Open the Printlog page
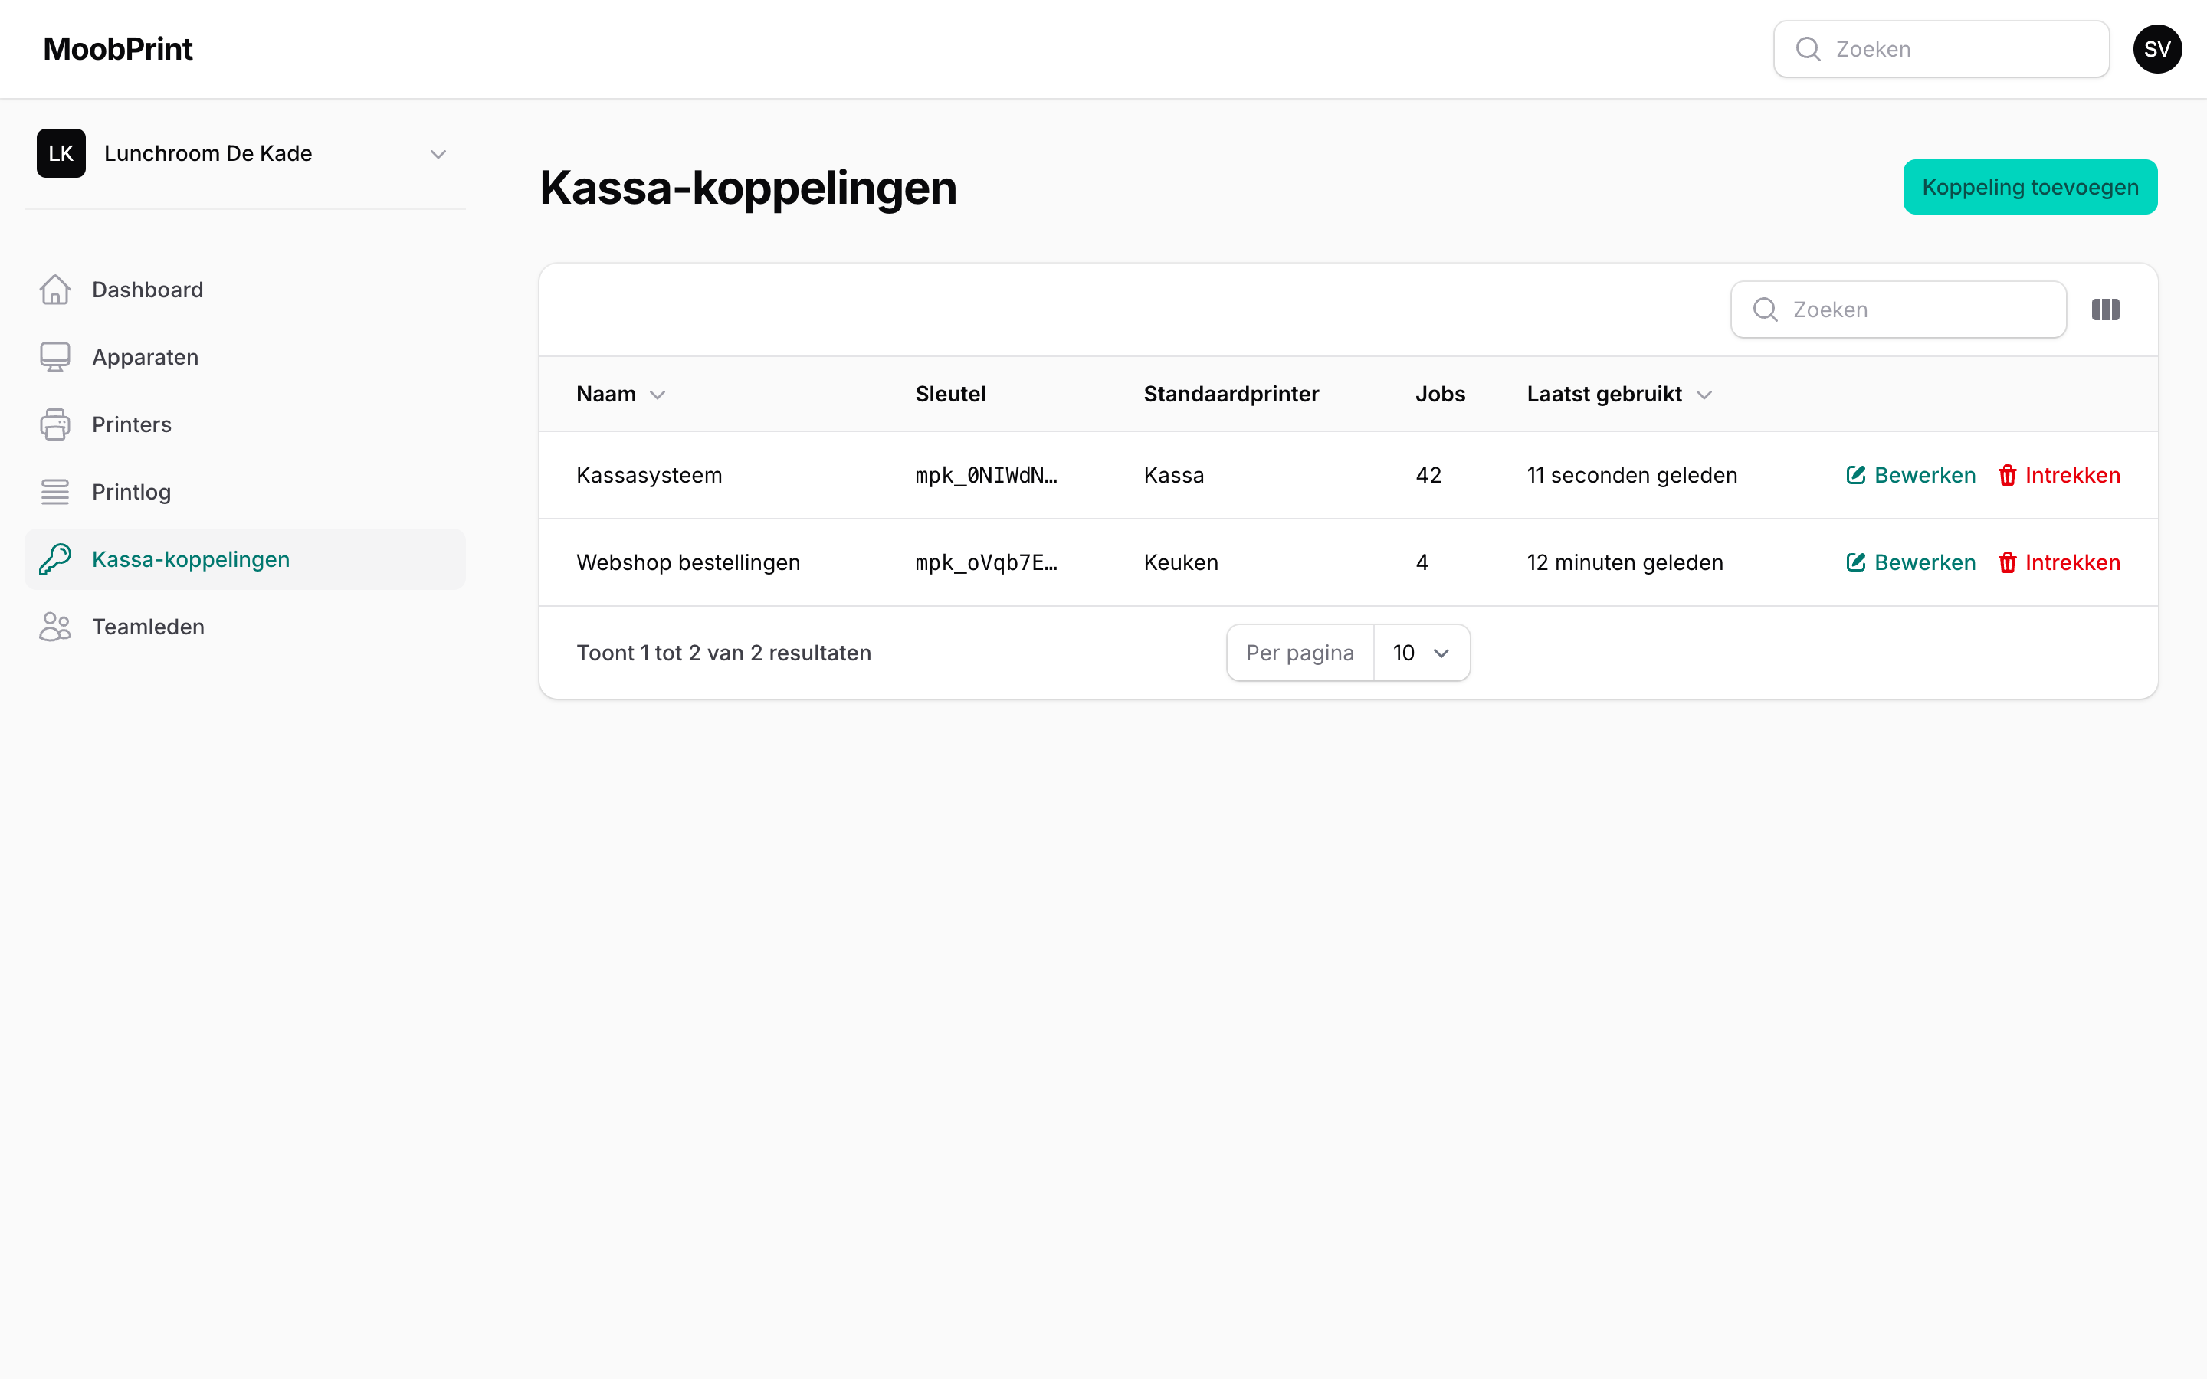The width and height of the screenshot is (2207, 1379). [x=244, y=493]
